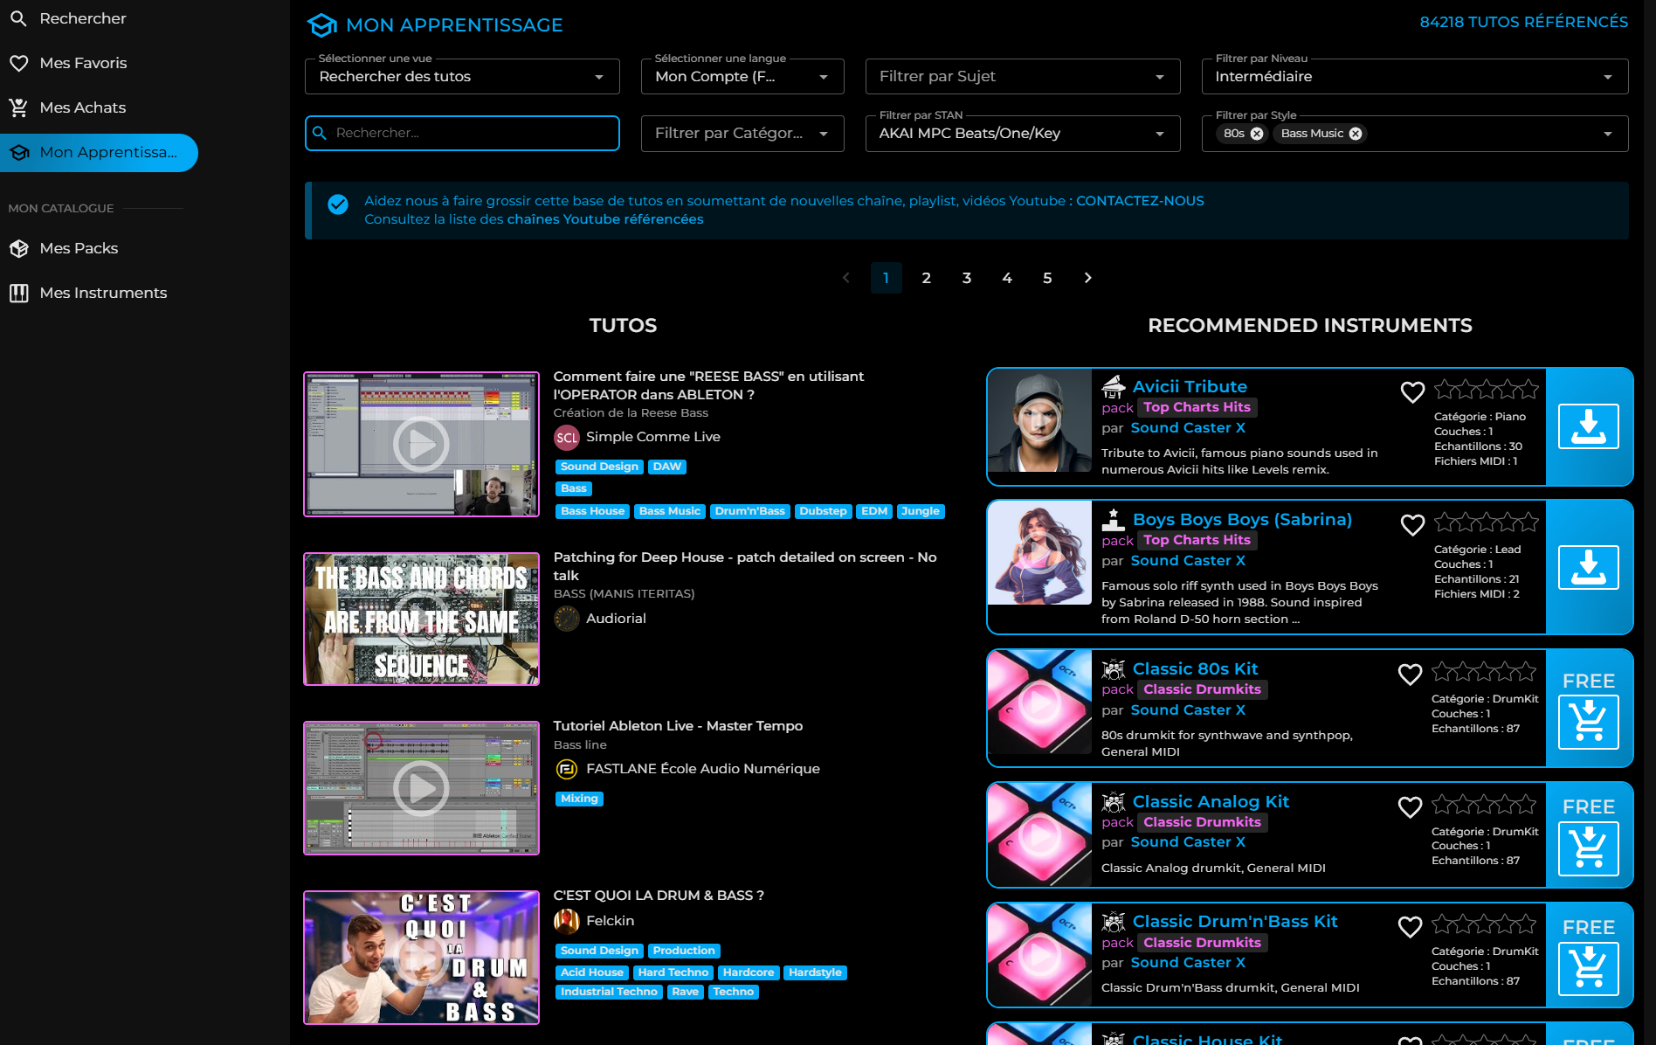
Task: Click the piano icon beside Avicii Tribute
Action: [x=1114, y=386]
